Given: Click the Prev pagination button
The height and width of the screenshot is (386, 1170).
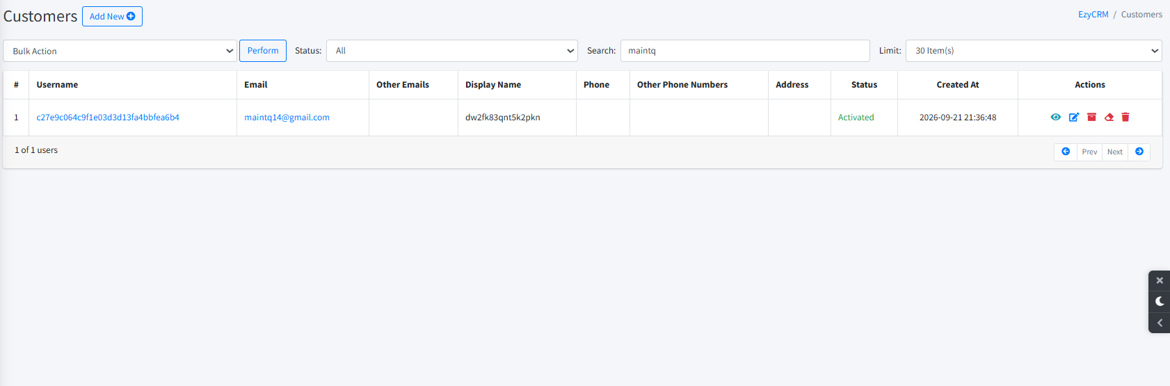Looking at the screenshot, I should [1089, 152].
